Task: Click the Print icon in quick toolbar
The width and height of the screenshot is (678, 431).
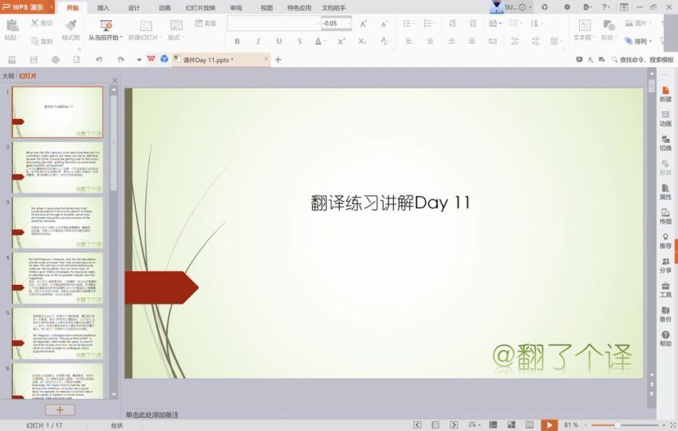Action: (x=55, y=60)
